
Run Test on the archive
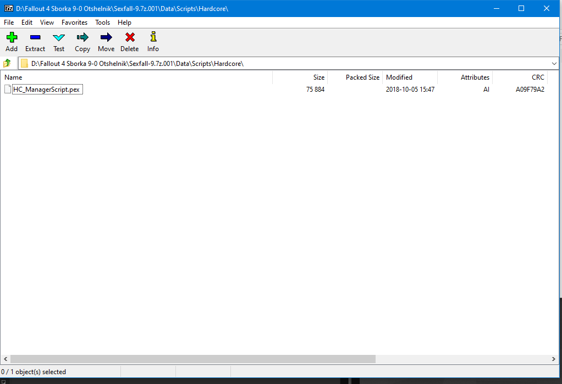click(x=59, y=37)
